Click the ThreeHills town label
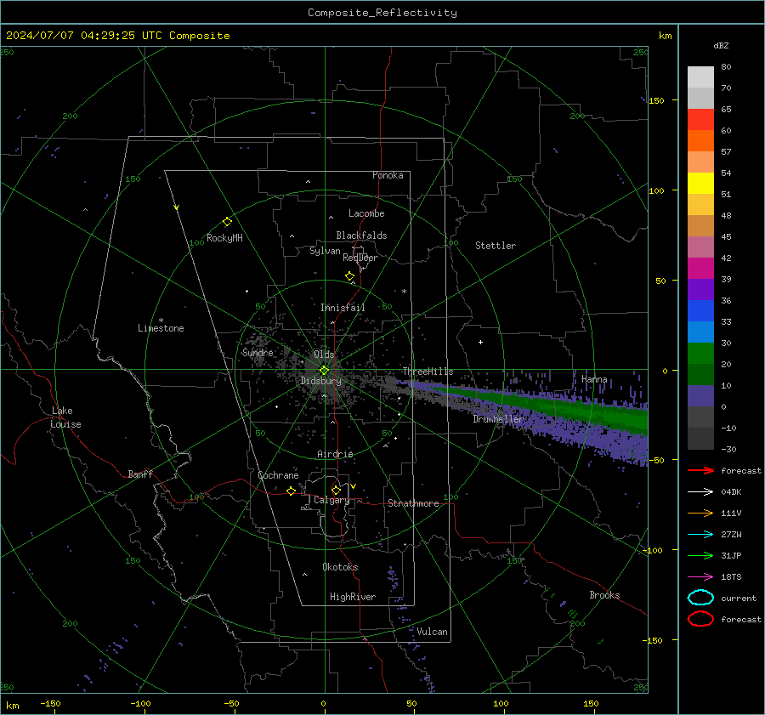Image resolution: width=765 pixels, height=715 pixels. tap(428, 372)
